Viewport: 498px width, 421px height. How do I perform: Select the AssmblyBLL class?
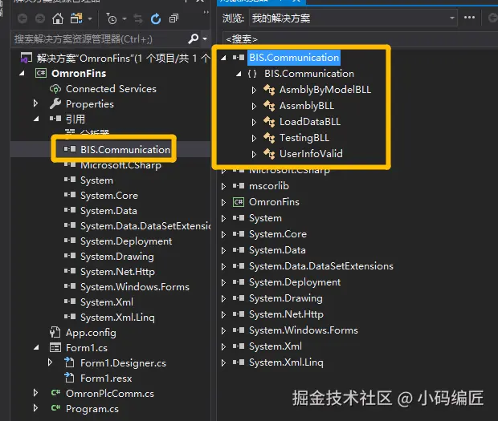(x=307, y=106)
